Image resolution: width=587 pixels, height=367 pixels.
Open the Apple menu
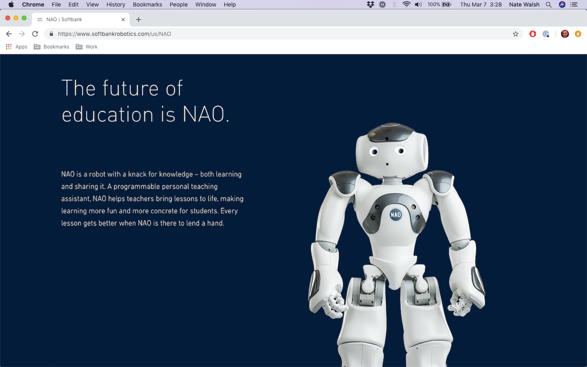tap(11, 5)
